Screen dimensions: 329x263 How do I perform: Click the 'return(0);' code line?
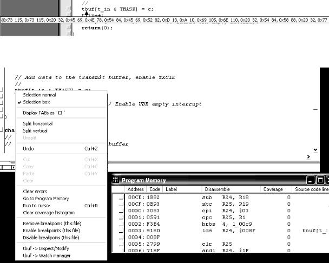coord(97,28)
